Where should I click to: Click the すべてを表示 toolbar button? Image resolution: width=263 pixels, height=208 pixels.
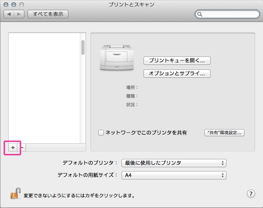click(x=48, y=14)
